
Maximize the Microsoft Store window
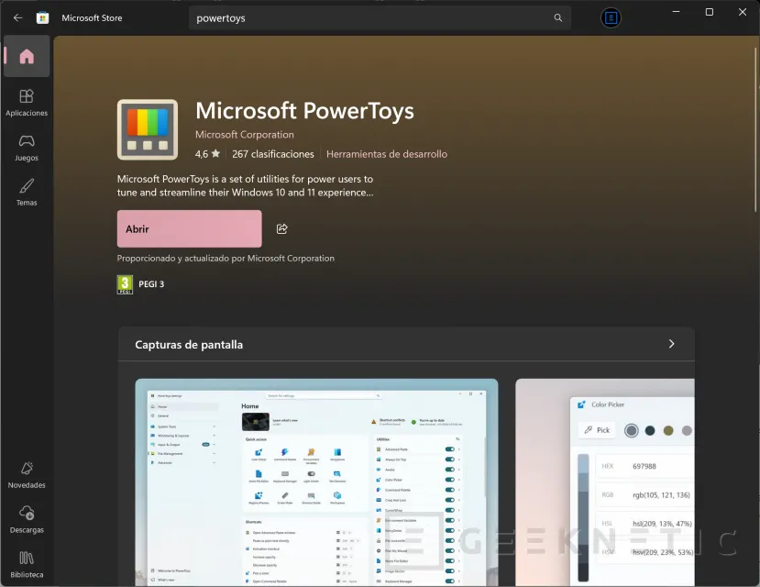coord(709,12)
